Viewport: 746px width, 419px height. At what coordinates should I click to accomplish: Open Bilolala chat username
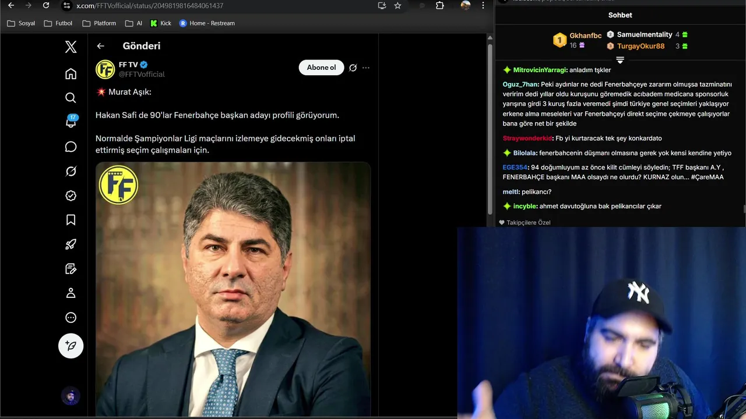[x=524, y=153]
